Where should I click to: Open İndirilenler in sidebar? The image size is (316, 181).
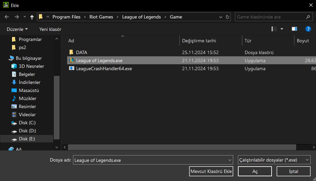(x=29, y=82)
